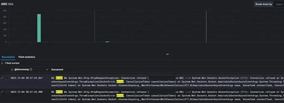Click the 20:57:45.408 timestamp cell
This screenshot has width=284, height=103.
[x=27, y=92]
